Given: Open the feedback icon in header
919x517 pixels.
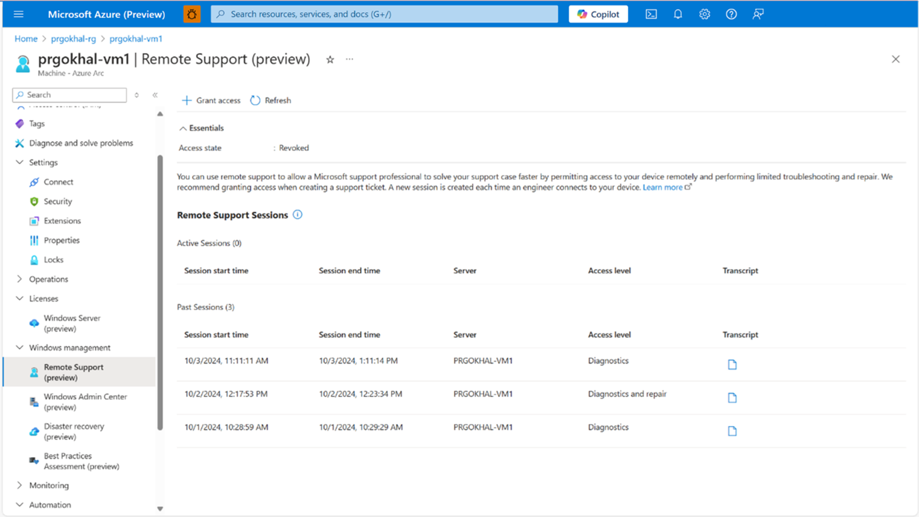Looking at the screenshot, I should [x=758, y=14].
